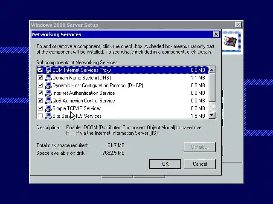Click the 1.5 MB size of Site Server ILS
This screenshot has height=204, width=273.
(198, 116)
